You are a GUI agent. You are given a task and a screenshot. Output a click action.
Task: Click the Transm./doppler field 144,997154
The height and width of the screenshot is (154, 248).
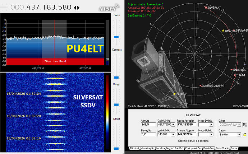point(187,134)
